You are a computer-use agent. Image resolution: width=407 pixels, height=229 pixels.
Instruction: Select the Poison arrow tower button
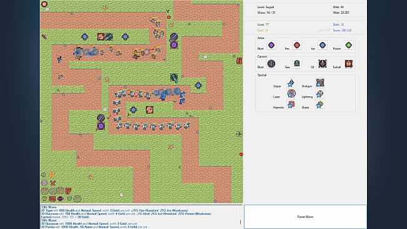(349, 45)
